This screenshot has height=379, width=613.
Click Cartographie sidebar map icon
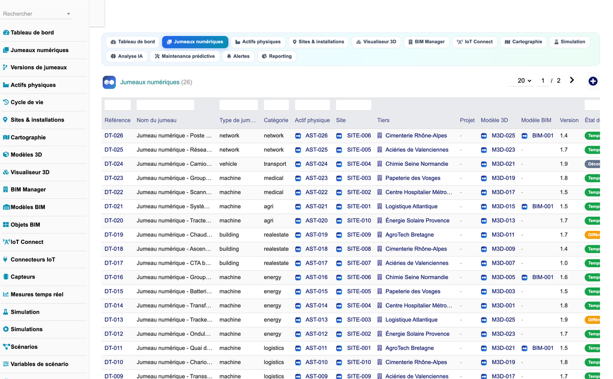click(x=6, y=137)
